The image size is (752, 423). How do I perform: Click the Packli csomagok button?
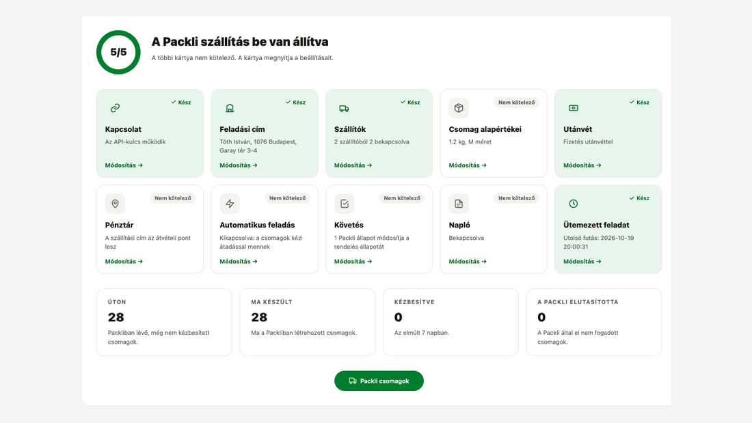point(379,381)
